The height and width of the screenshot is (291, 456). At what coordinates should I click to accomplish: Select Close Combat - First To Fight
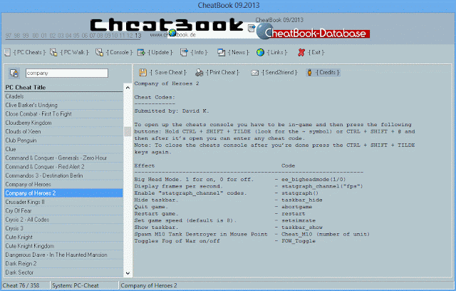63,114
